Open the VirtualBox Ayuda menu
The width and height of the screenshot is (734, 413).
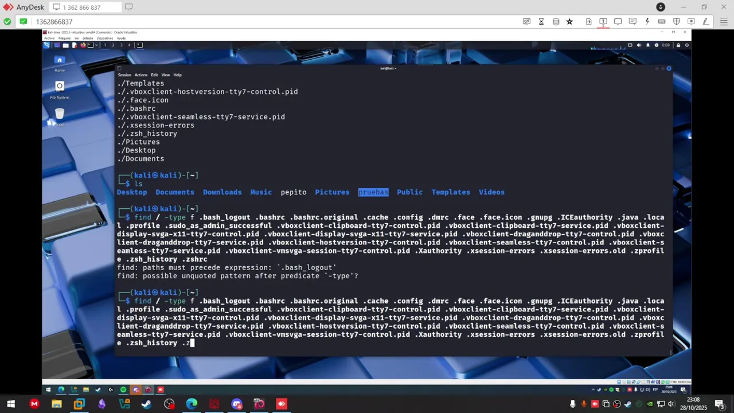121,38
